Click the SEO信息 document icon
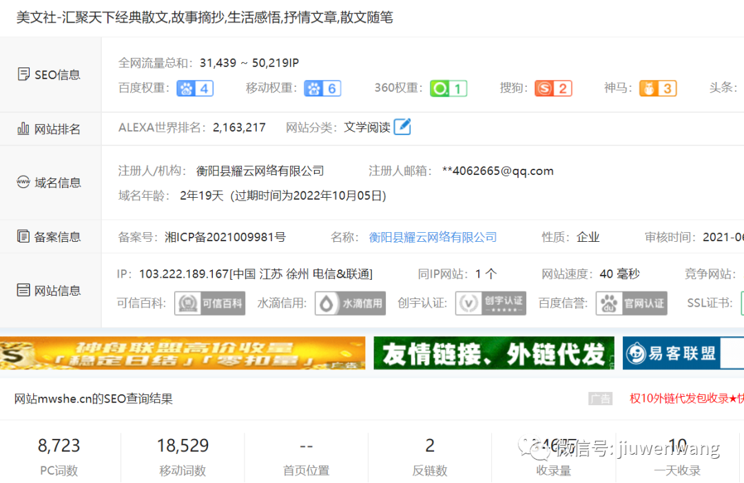The height and width of the screenshot is (483, 744). coord(23,74)
